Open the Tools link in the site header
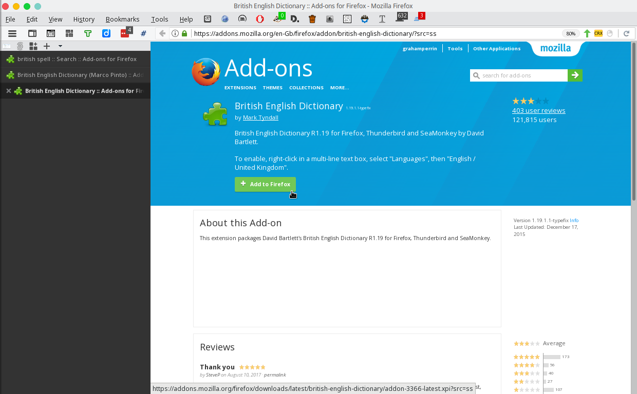 455,49
